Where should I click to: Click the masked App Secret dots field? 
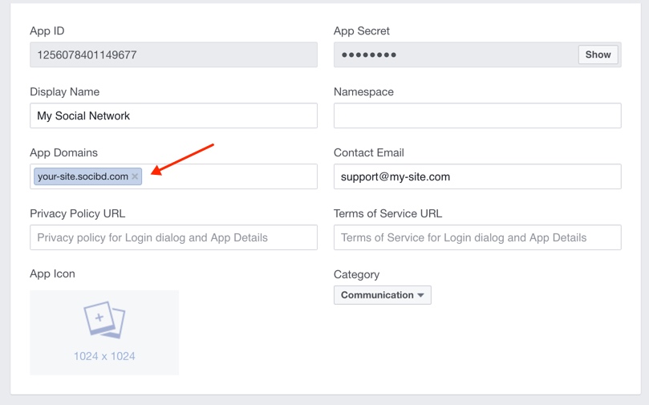click(455, 55)
